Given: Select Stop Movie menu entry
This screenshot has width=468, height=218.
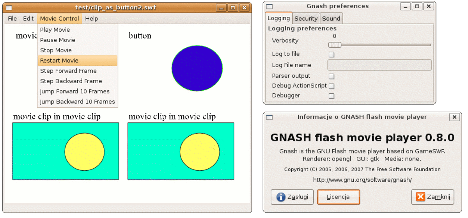Looking at the screenshot, I should [x=78, y=50].
